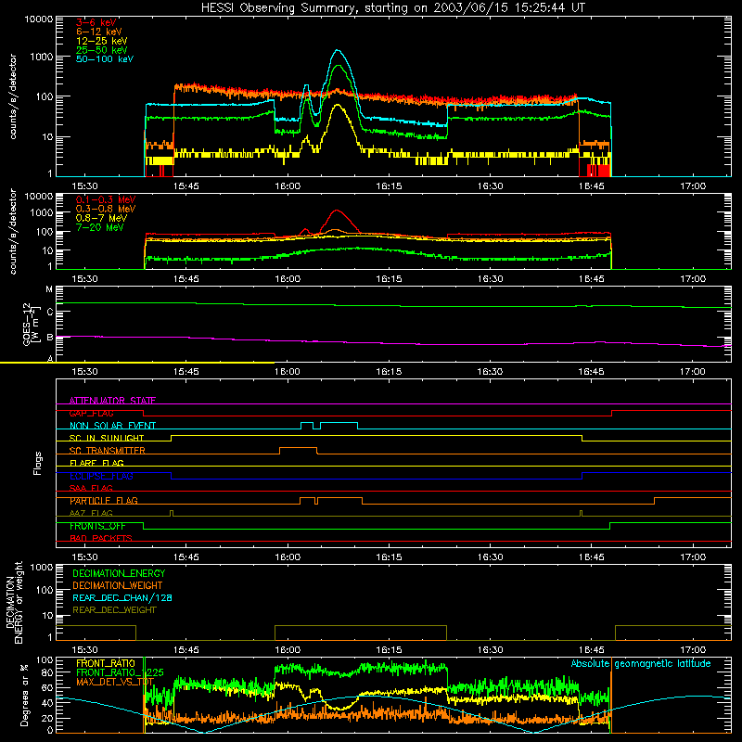Select the DECIMATION ENERGY or weight axis title
Image resolution: width=742 pixels, height=742 pixels.
[x=14, y=602]
